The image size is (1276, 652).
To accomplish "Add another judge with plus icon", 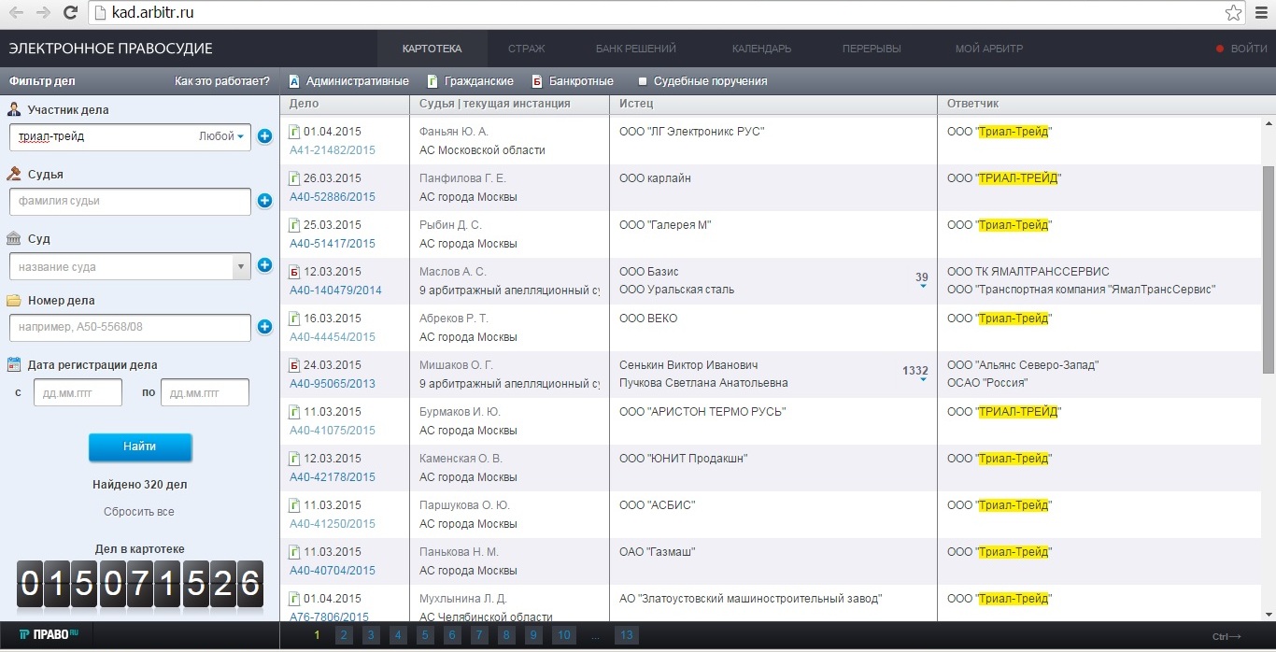I will click(x=264, y=201).
